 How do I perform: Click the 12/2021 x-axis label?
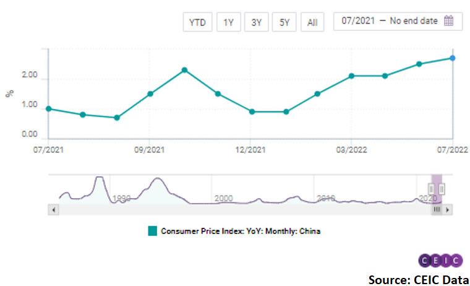point(250,149)
